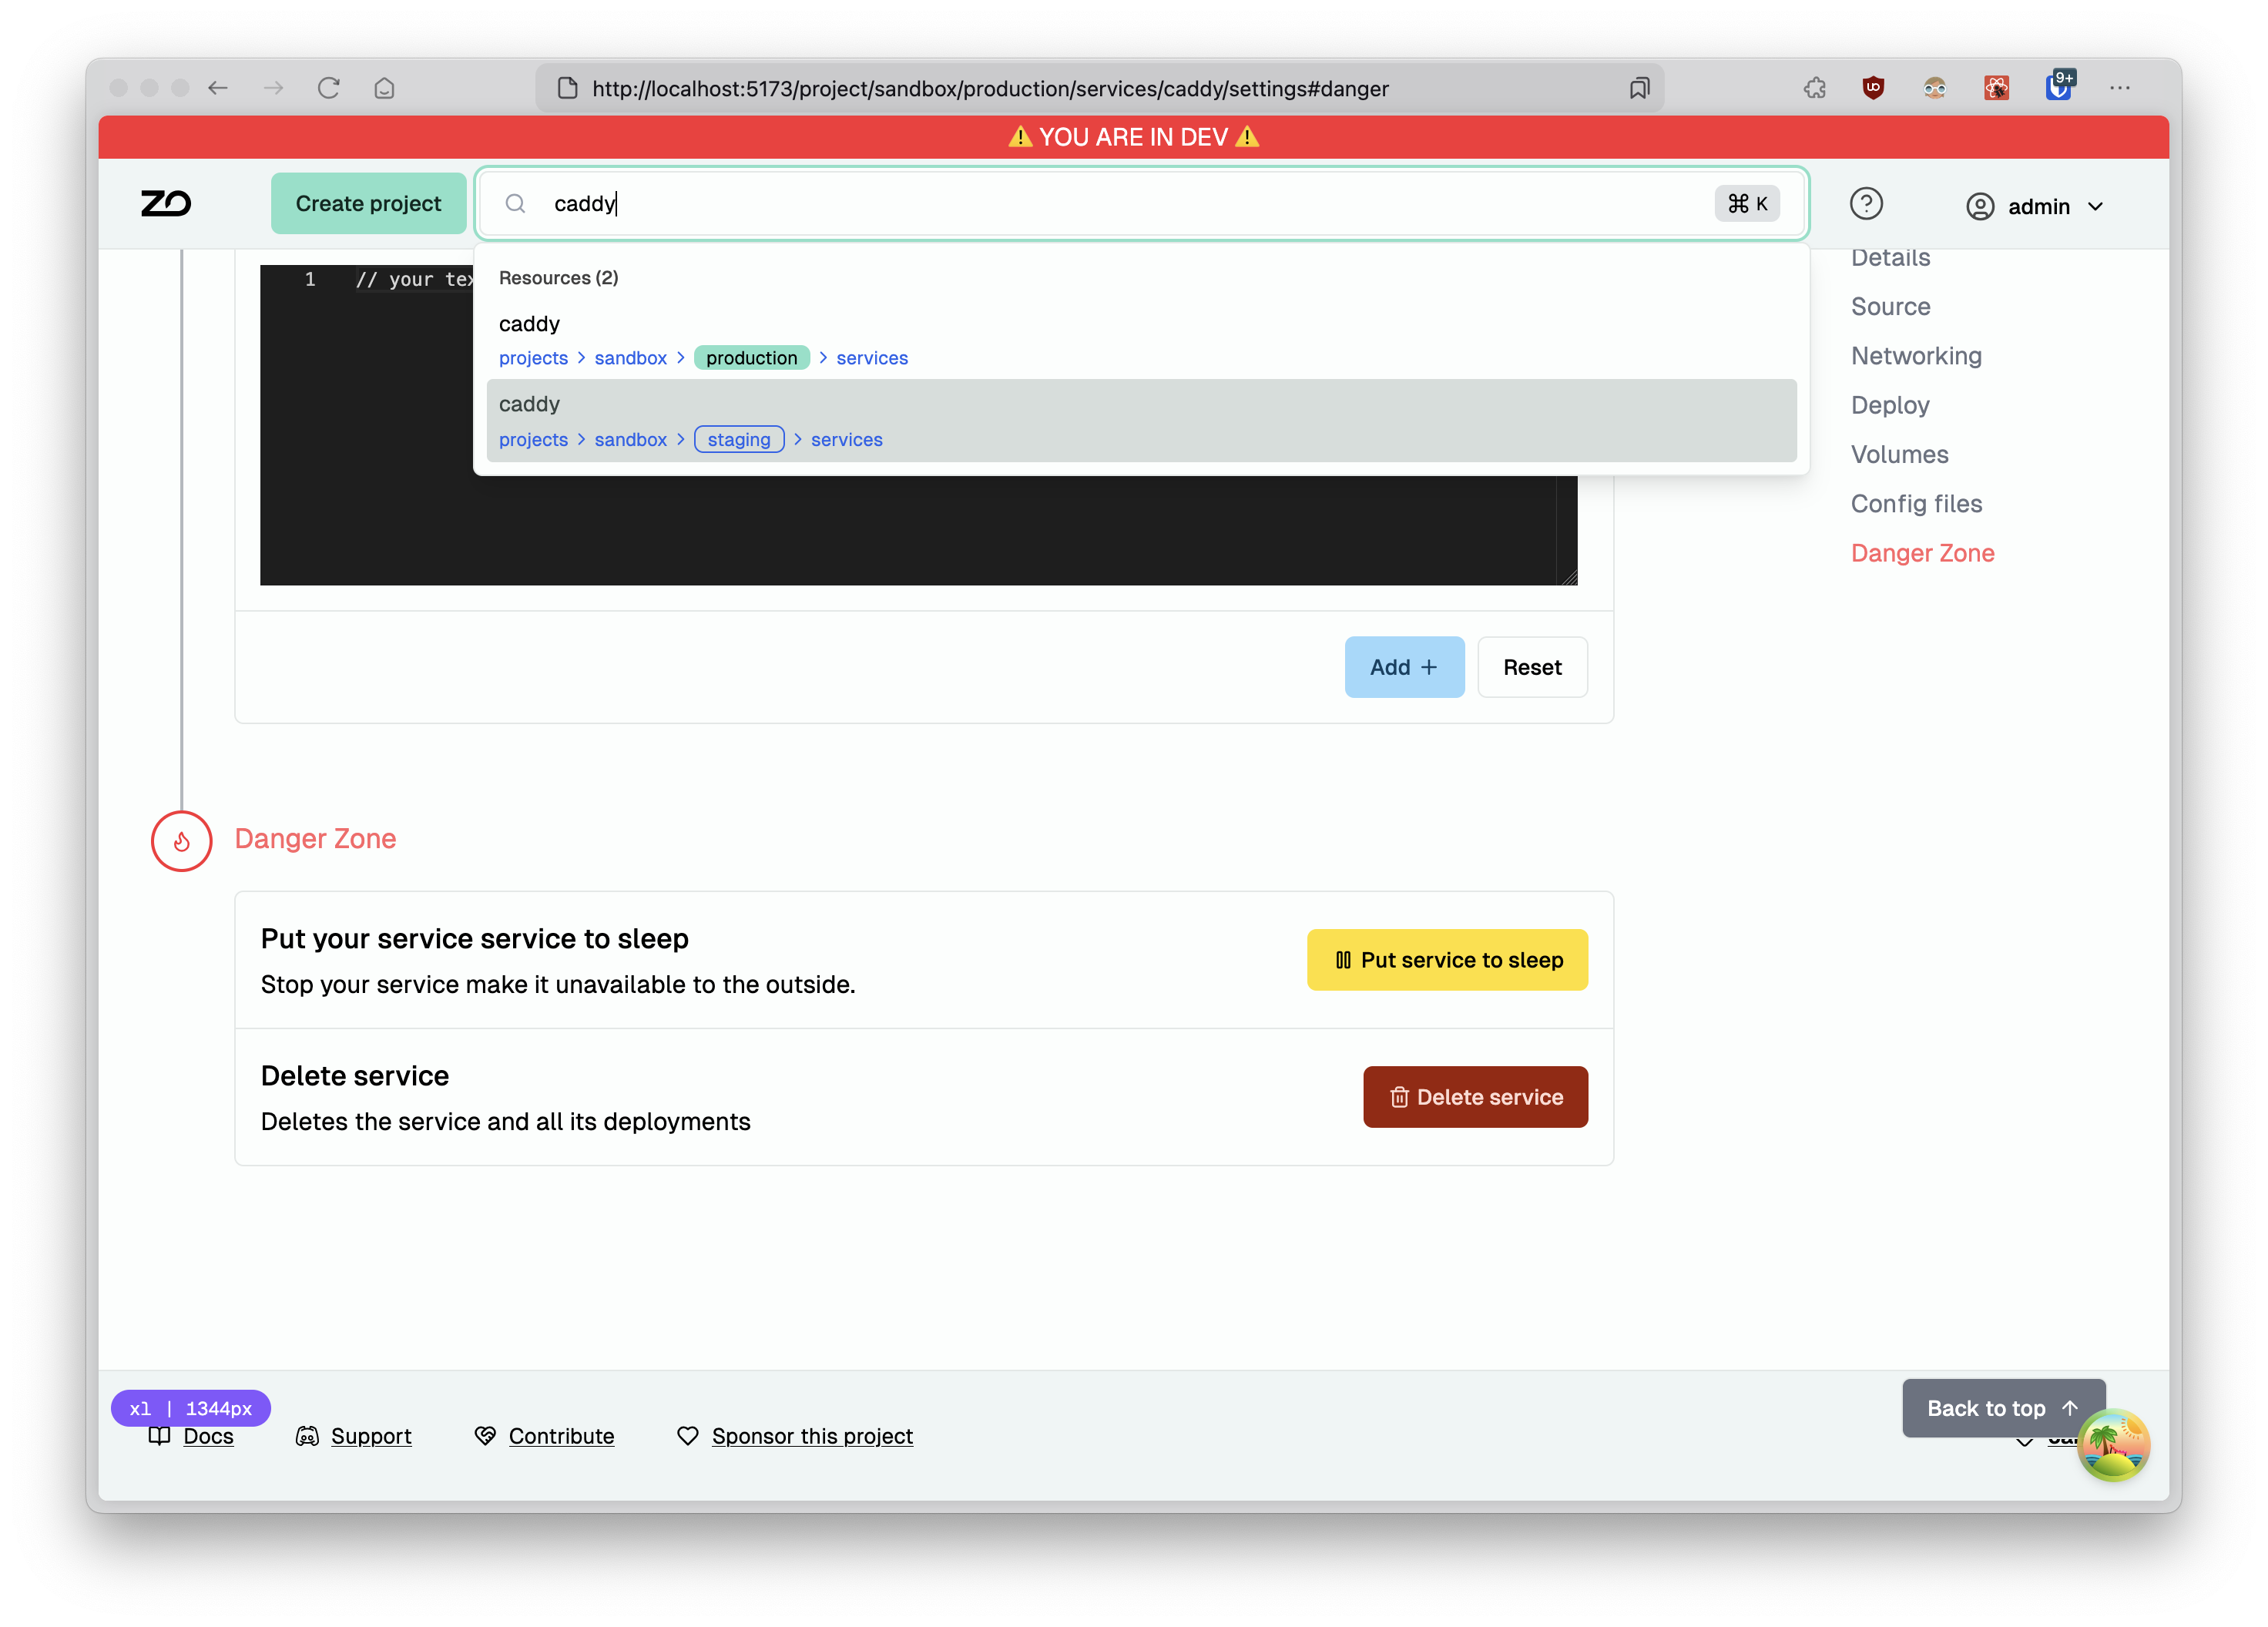Click the staging environment tag
Image resolution: width=2268 pixels, height=1627 pixels.
[x=739, y=440]
